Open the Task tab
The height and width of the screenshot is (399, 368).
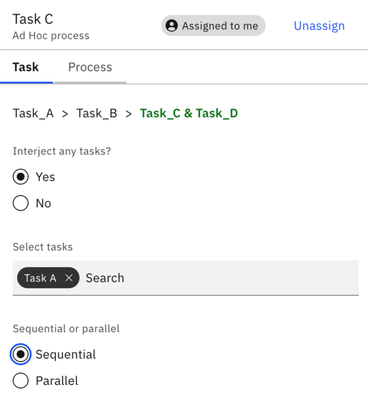(x=26, y=67)
